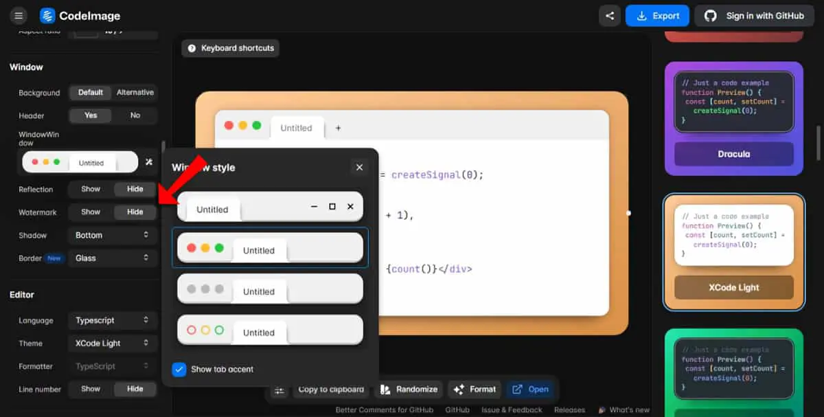Show the Reflection
The image size is (824, 417).
[x=91, y=189]
